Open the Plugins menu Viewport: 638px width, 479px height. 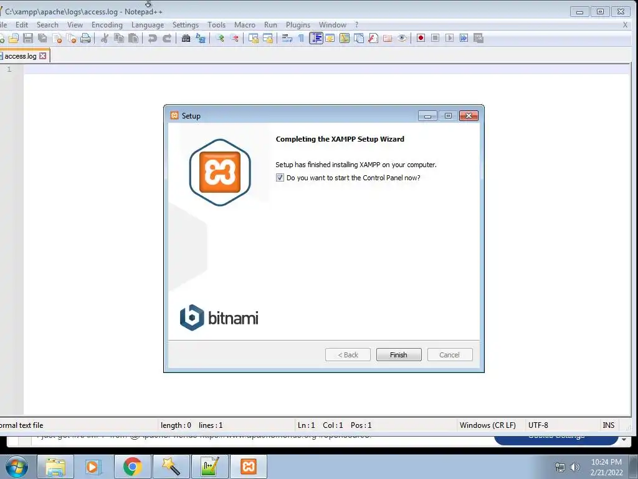[298, 25]
